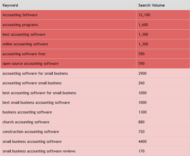Click the 2900 search volume cell
Image resolution: width=190 pixels, height=156 pixels.
[163, 73]
